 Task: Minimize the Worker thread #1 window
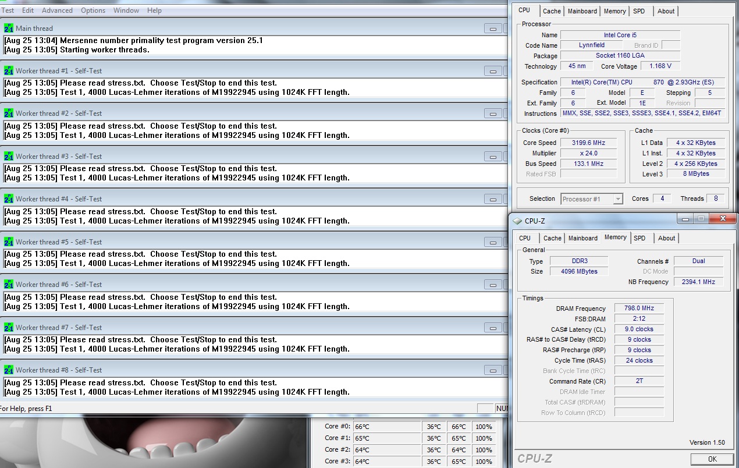click(x=493, y=71)
